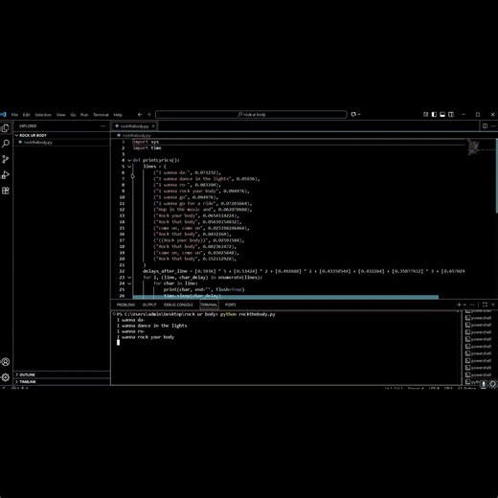Go back with the left arrow
This screenshot has height=498, width=498.
(x=140, y=115)
